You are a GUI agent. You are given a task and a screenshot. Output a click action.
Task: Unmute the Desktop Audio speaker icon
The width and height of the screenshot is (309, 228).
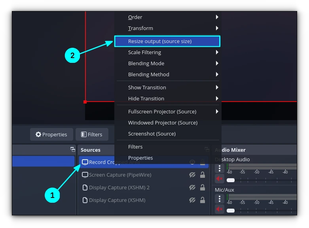[x=219, y=179]
